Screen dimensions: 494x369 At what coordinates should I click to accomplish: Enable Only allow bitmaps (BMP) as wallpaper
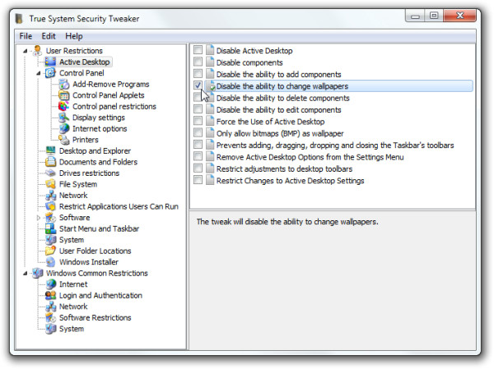(x=198, y=132)
